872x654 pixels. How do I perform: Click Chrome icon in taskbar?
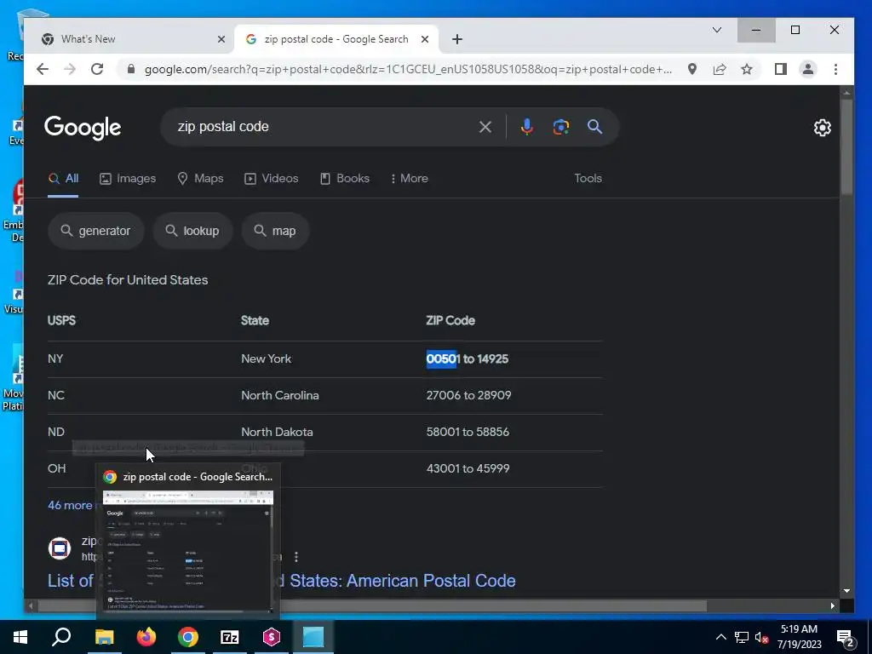[188, 637]
